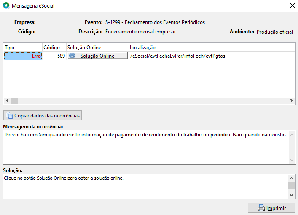Viewport: 298px width, 215px height.
Task: Click the Copiar dados das ocorrências button
Action: [x=43, y=115]
